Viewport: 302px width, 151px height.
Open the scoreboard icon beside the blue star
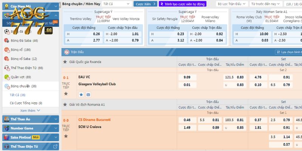coord(88,94)
